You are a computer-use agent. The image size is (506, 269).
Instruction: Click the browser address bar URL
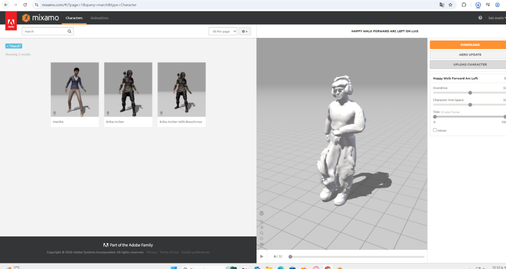[x=89, y=5]
